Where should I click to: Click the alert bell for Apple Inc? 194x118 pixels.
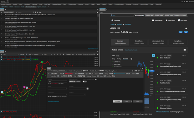[186, 28]
